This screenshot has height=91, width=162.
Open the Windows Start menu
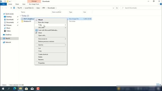point(3,89)
